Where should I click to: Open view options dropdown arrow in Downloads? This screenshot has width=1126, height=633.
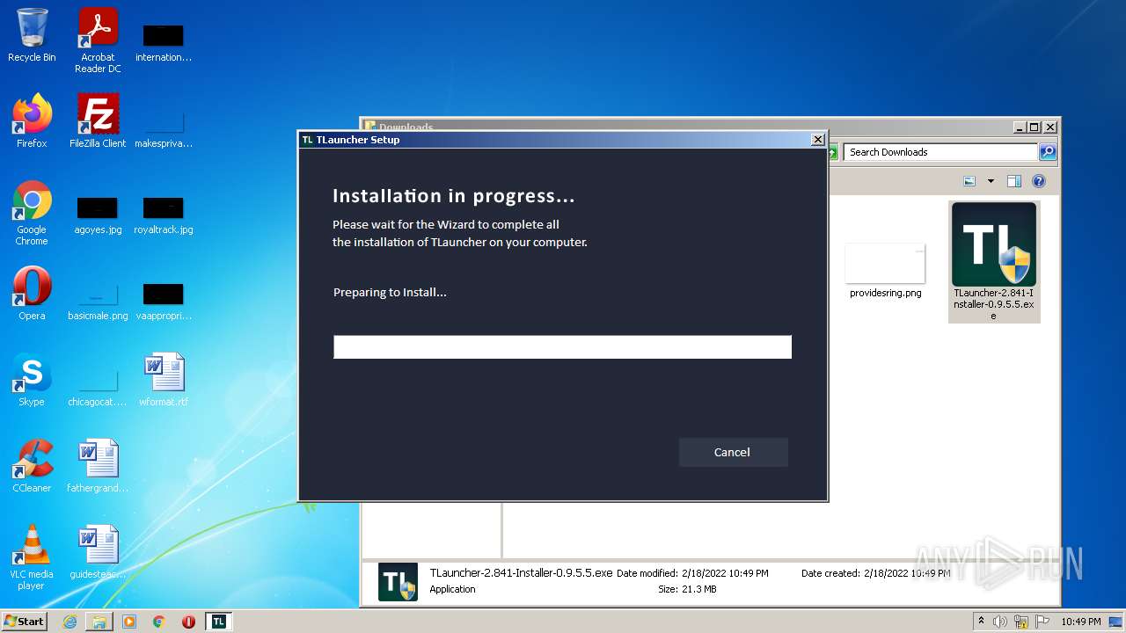click(x=991, y=181)
